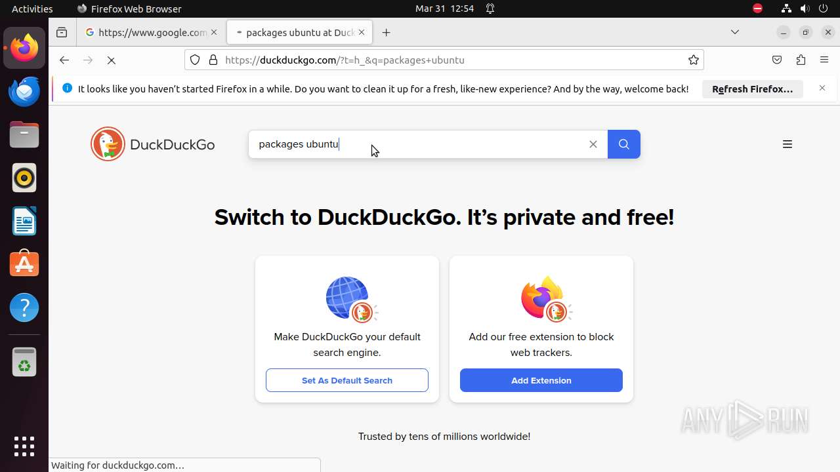Open the Firefox Web Browser app menu

pos(129,9)
